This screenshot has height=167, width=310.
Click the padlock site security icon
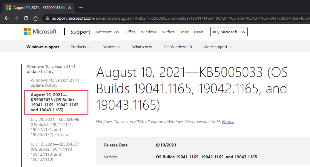pos(47,18)
